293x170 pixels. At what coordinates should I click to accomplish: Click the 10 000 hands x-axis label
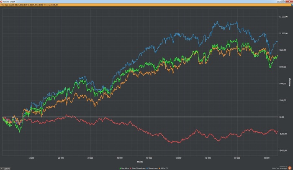tap(31, 158)
